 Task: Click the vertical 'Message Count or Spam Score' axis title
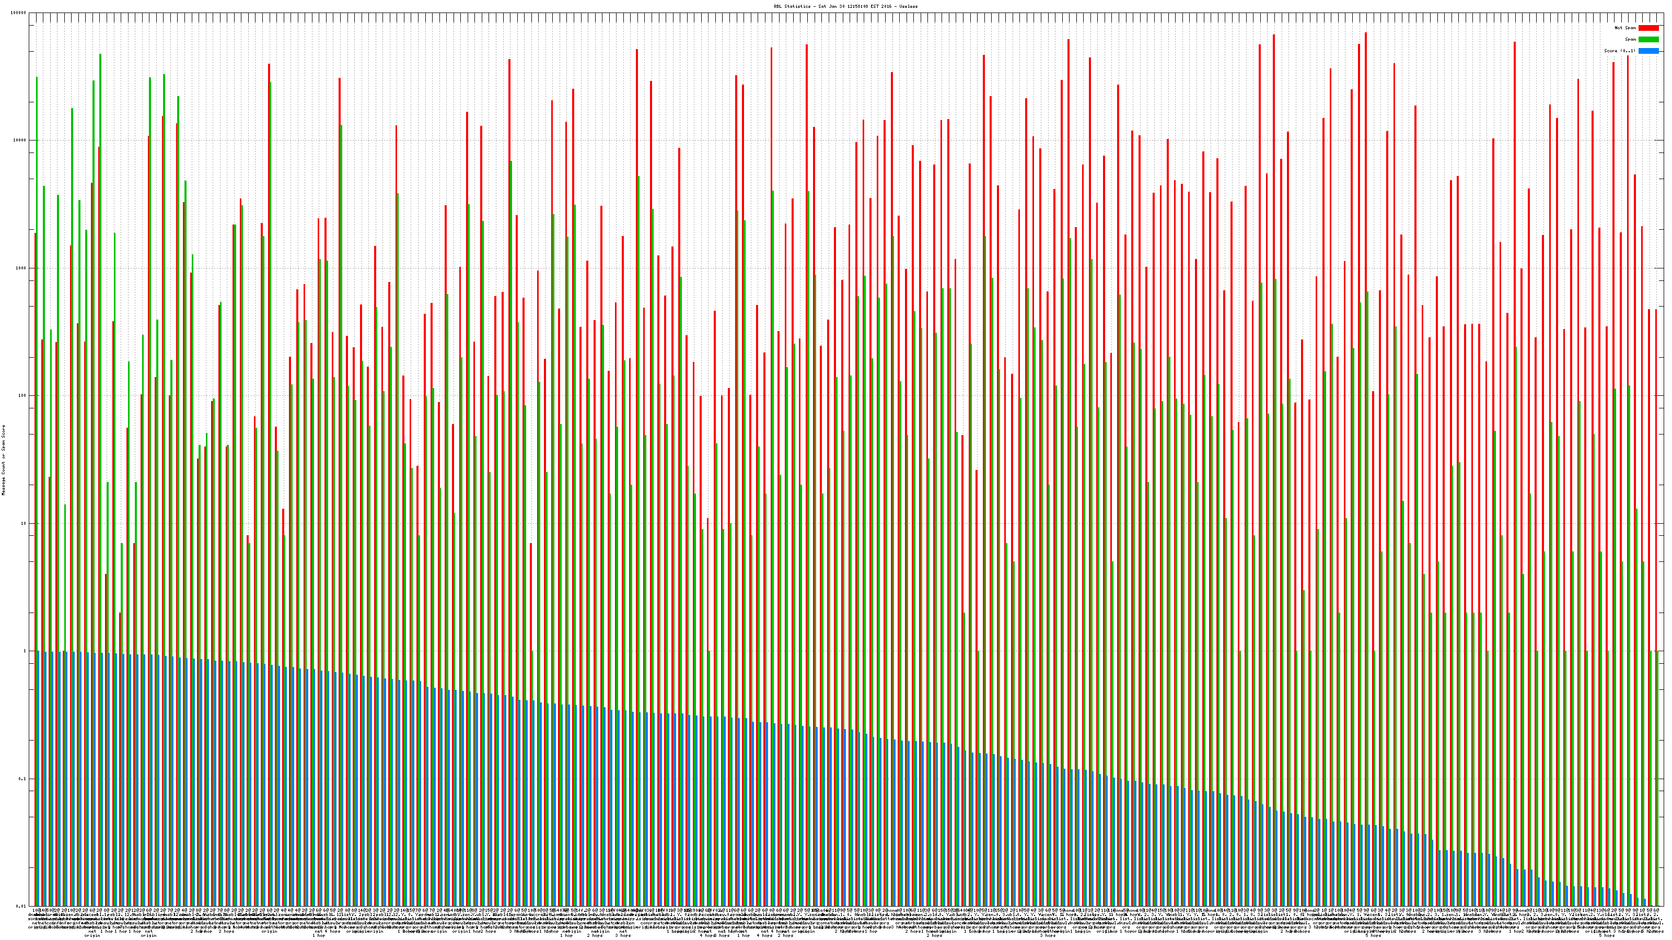(x=3, y=460)
